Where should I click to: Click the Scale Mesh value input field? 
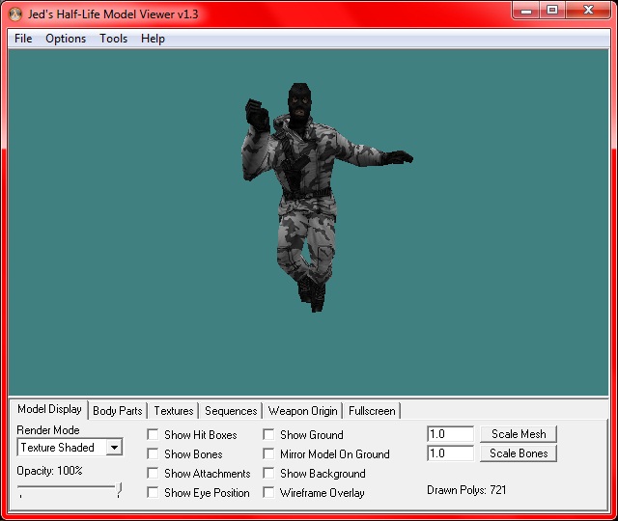[x=451, y=434]
